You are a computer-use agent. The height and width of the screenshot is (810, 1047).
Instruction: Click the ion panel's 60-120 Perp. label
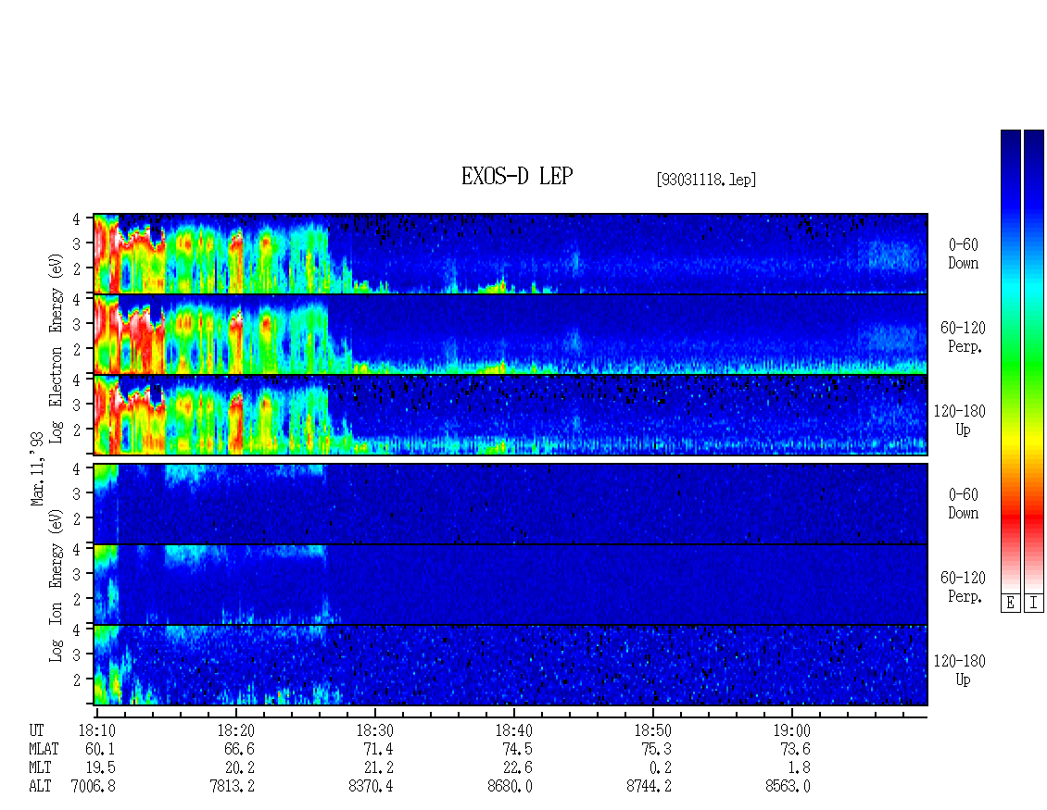click(x=963, y=587)
